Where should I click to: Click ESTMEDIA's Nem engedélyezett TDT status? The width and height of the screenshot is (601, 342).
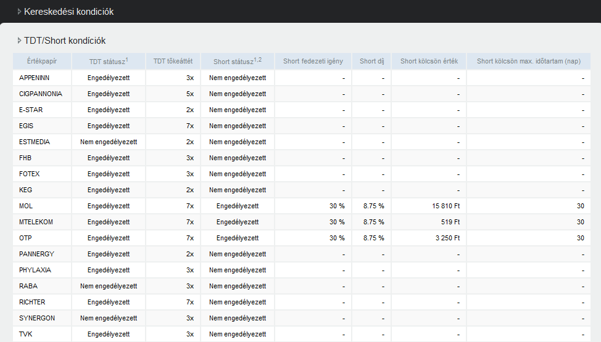[109, 142]
